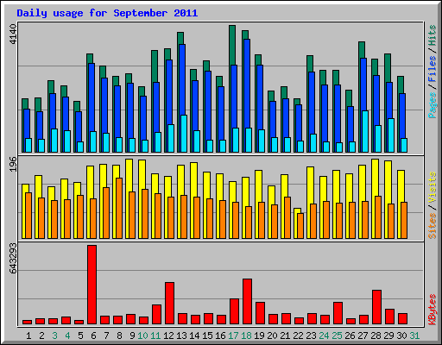Viewport: 442px width, 345px height.
Task: Click day label 6 on the x-axis
Action: point(93,336)
